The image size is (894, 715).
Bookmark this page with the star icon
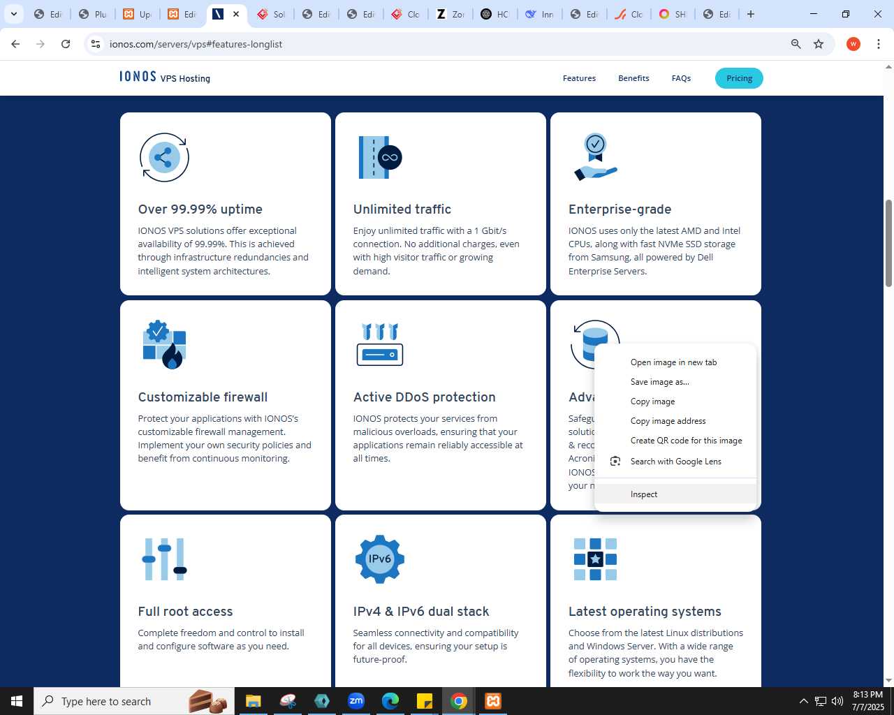[819, 44]
